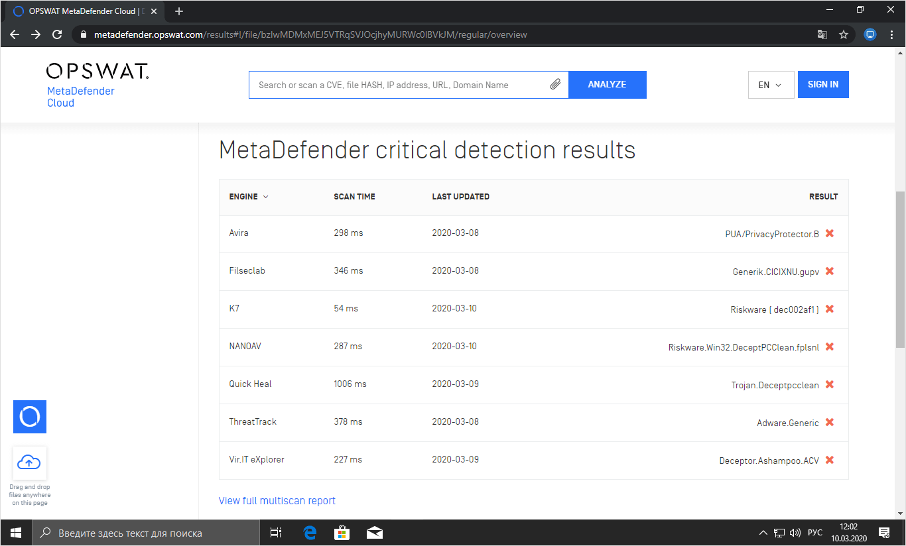Click the red X for Filseclab result
906x546 pixels.
[830, 271]
